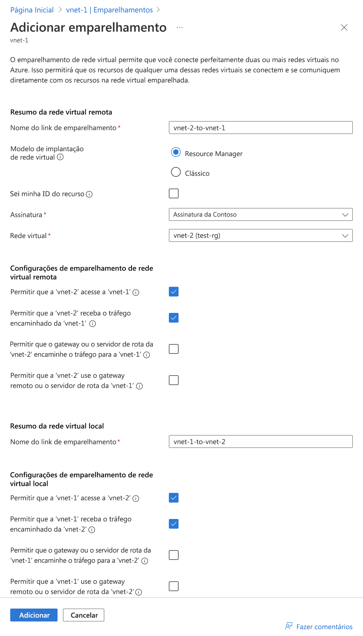Click info icon for 'vnet-1 acesse a vnet-2'
Image resolution: width=363 pixels, height=636 pixels.
pos(136,499)
